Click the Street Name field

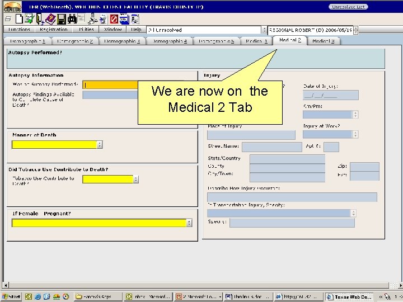tap(272, 147)
